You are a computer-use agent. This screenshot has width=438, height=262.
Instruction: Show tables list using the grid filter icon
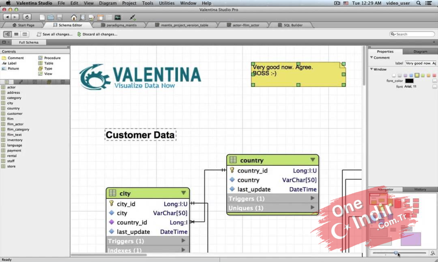(7, 82)
